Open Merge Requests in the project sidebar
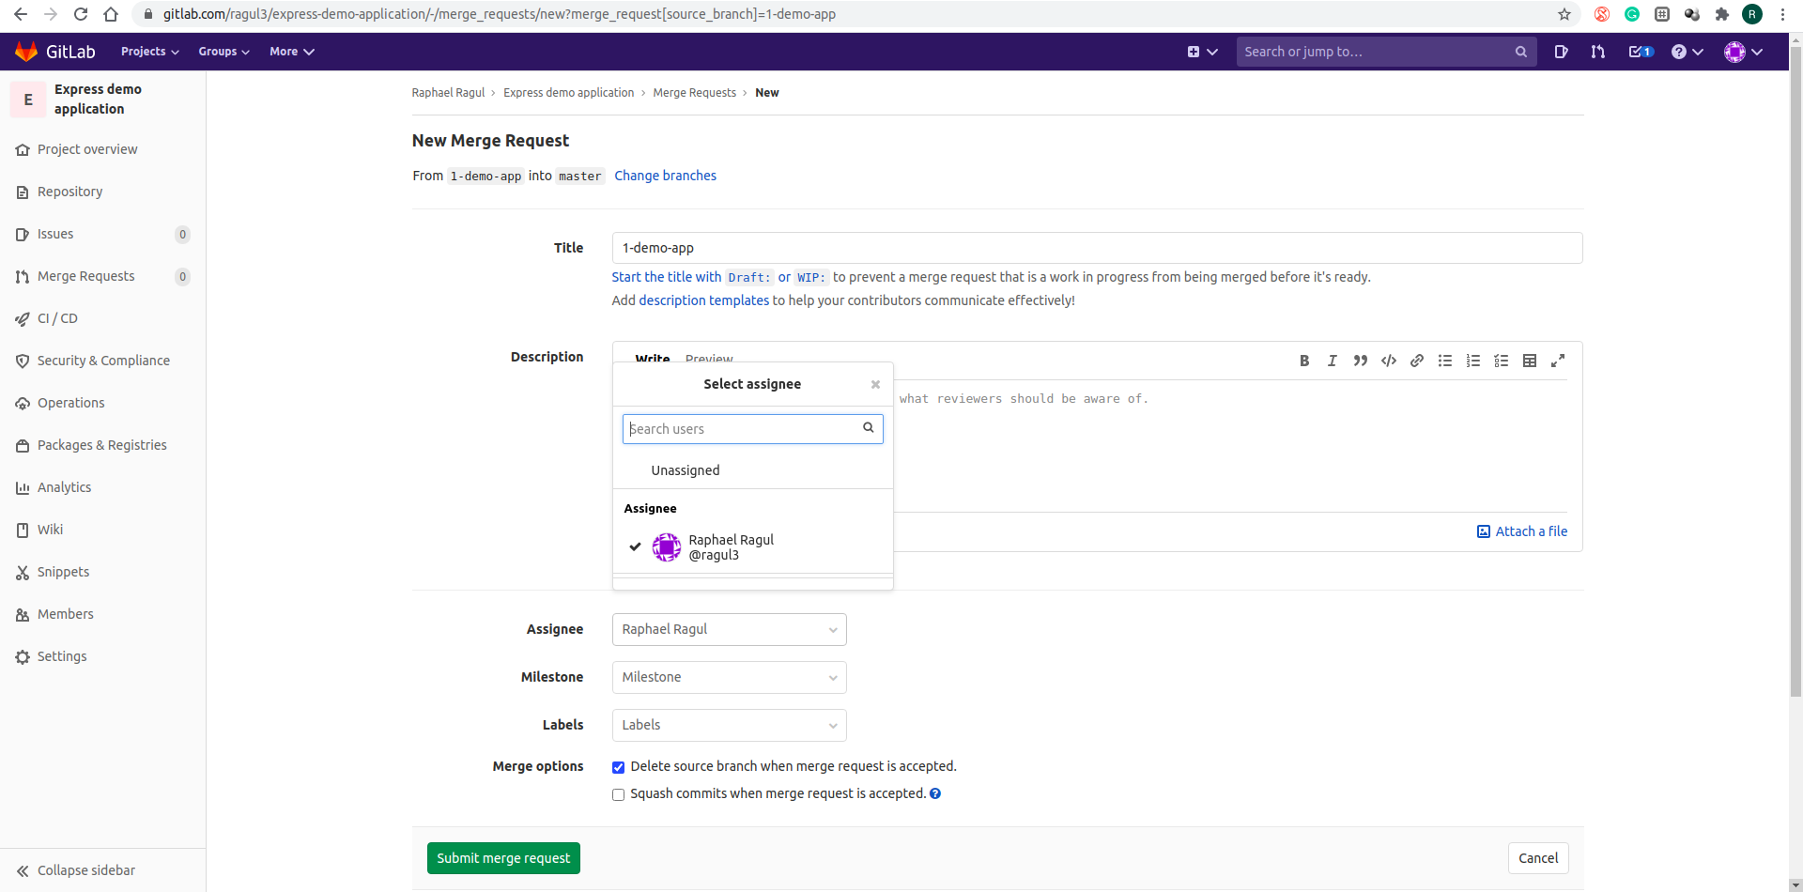 point(87,276)
